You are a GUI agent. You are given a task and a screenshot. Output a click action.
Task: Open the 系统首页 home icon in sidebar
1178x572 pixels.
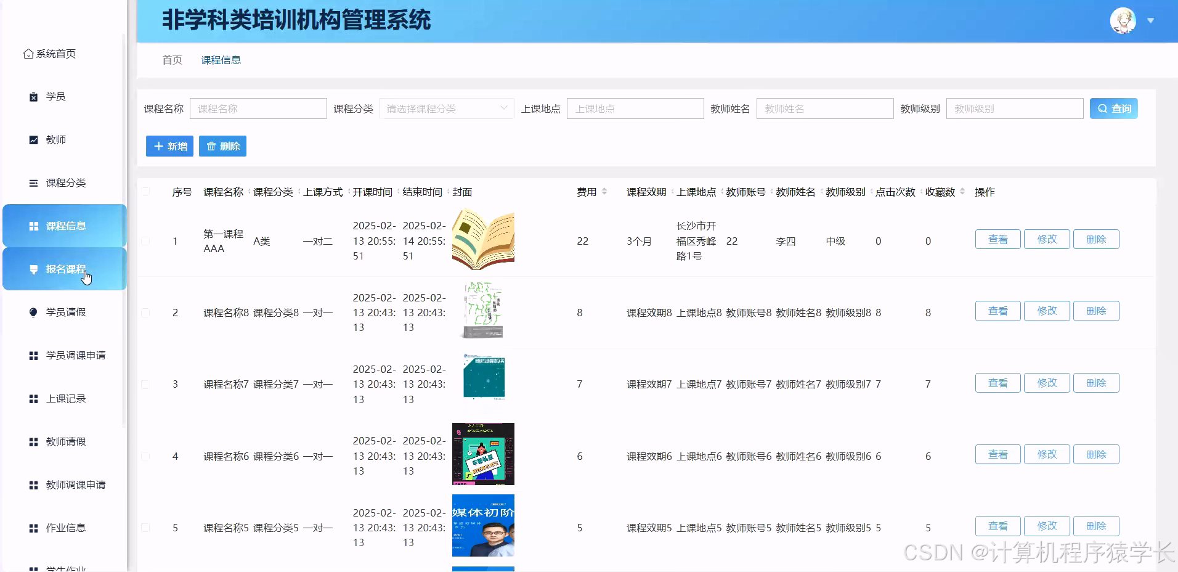pyautogui.click(x=28, y=54)
